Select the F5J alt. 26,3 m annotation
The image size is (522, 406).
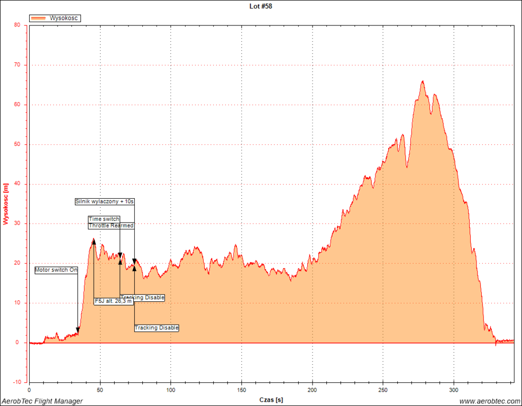click(113, 301)
